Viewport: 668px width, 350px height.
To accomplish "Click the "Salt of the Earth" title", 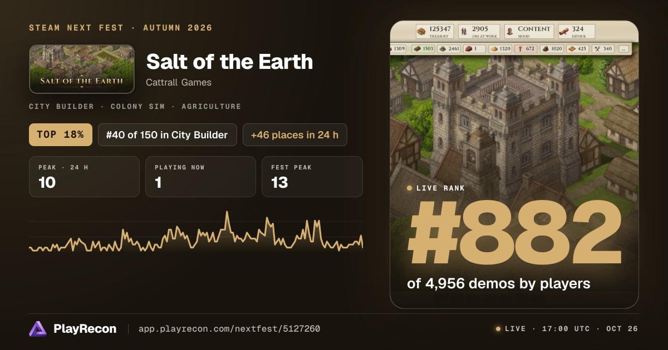I will pos(229,62).
